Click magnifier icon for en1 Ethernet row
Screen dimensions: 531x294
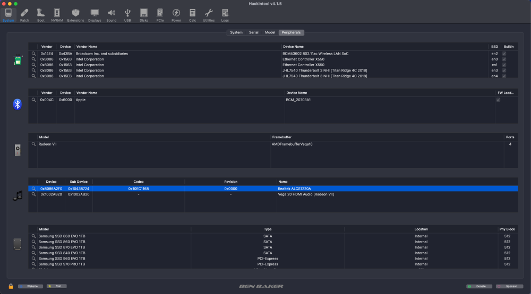33,65
